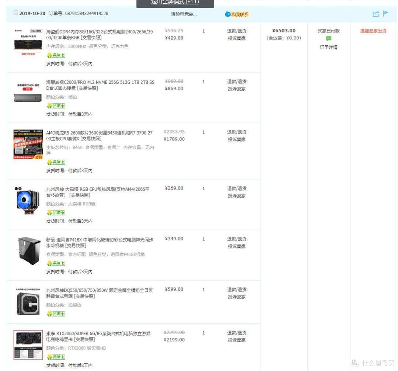Open the AMD Ryzen CPU bundle thumbnail

pos(28,144)
